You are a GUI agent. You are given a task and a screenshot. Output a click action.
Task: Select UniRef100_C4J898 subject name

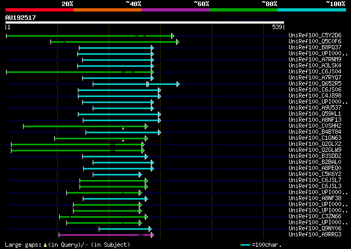pyautogui.click(x=315, y=96)
